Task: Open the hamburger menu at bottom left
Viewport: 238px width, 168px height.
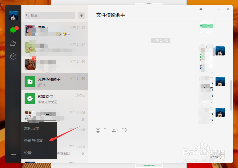Action: (13, 156)
